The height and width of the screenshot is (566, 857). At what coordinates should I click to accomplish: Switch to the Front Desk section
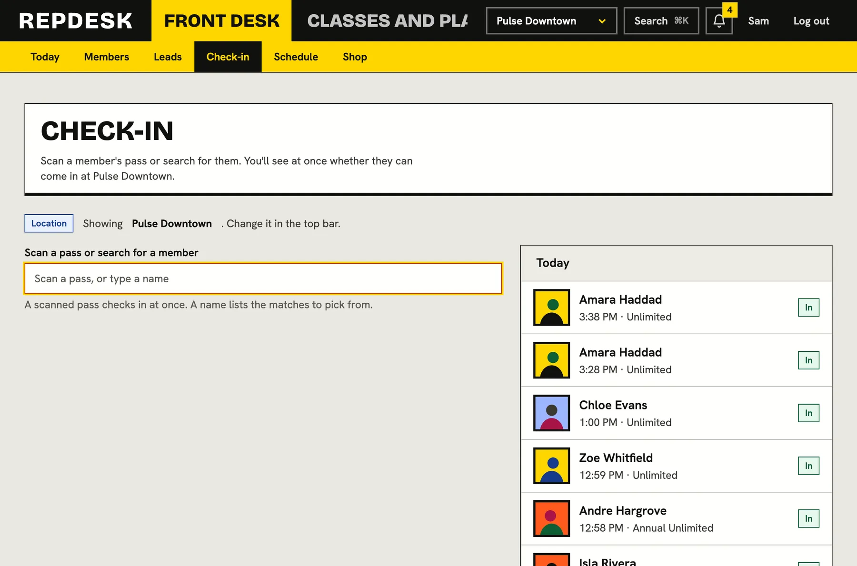221,21
